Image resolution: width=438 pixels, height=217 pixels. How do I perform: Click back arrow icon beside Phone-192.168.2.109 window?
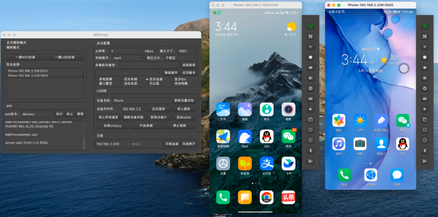point(310,150)
